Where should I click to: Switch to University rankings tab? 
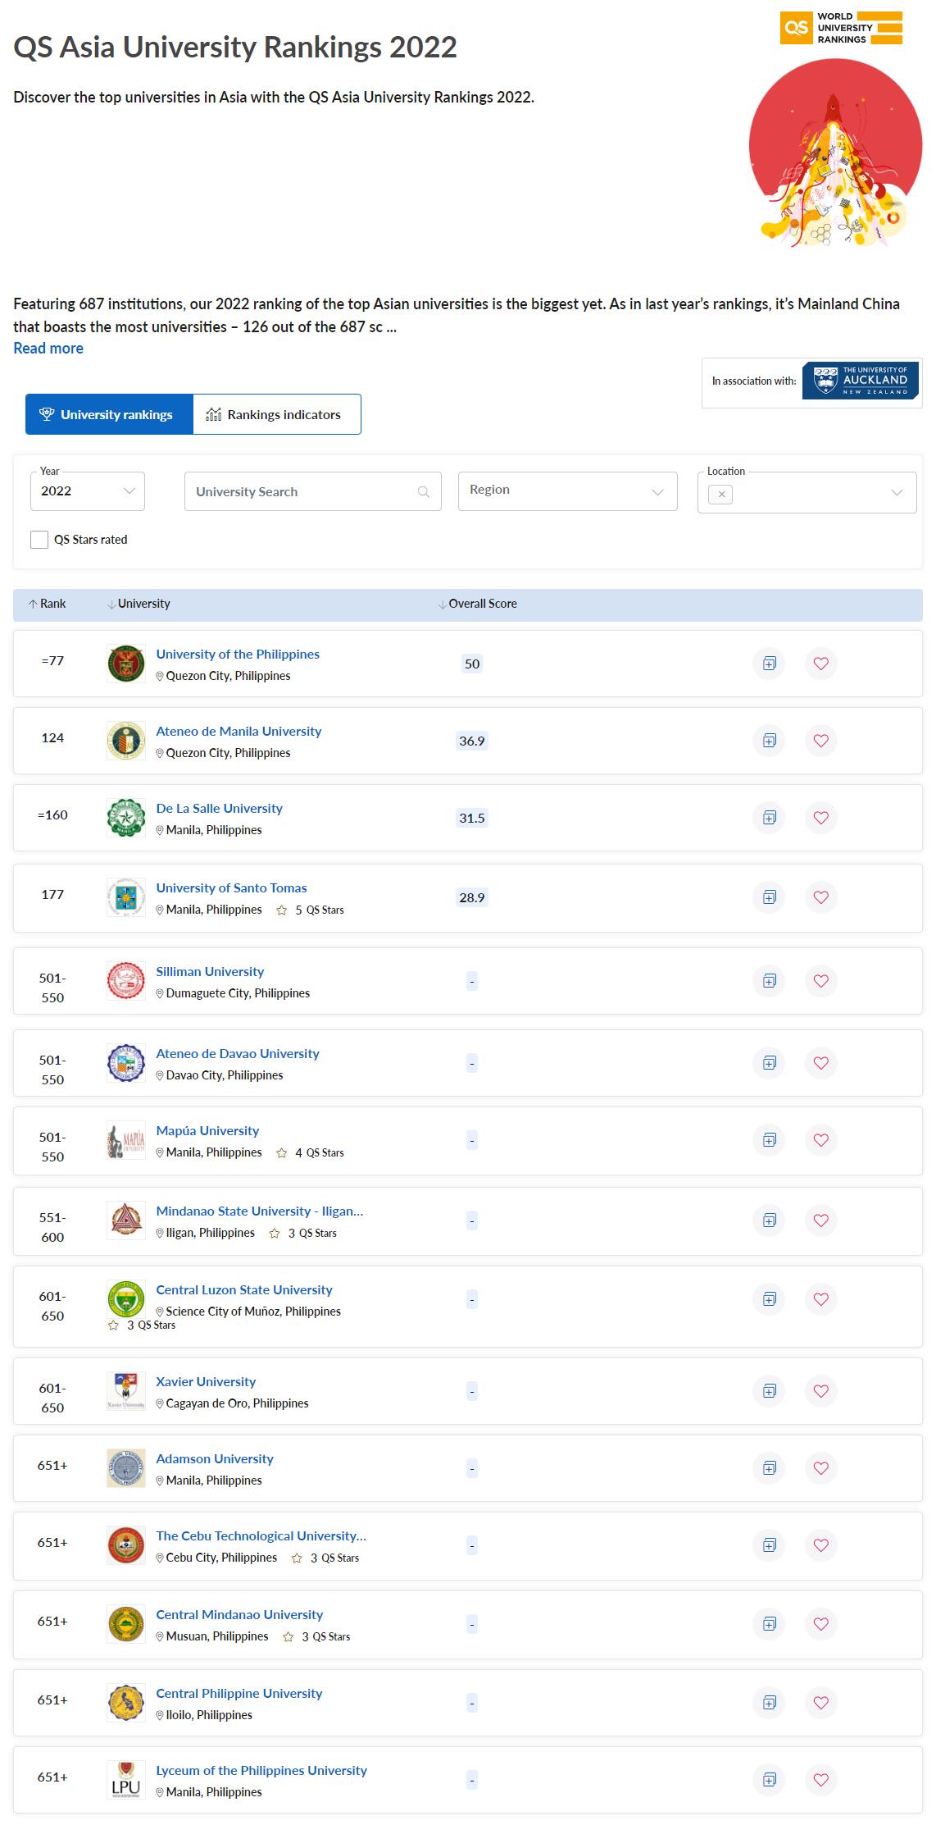pos(109,414)
